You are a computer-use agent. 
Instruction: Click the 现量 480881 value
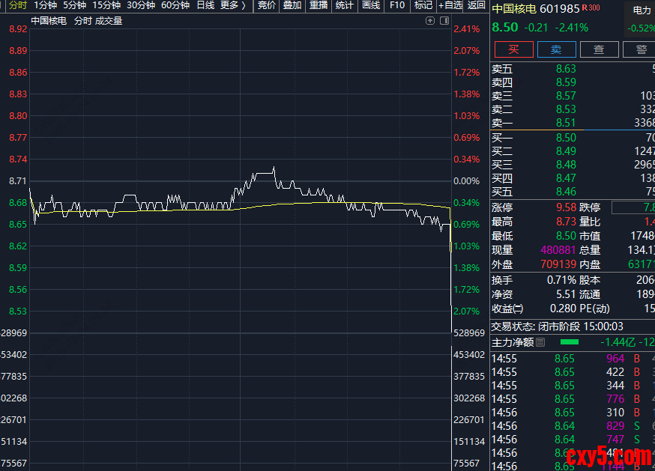(x=558, y=250)
